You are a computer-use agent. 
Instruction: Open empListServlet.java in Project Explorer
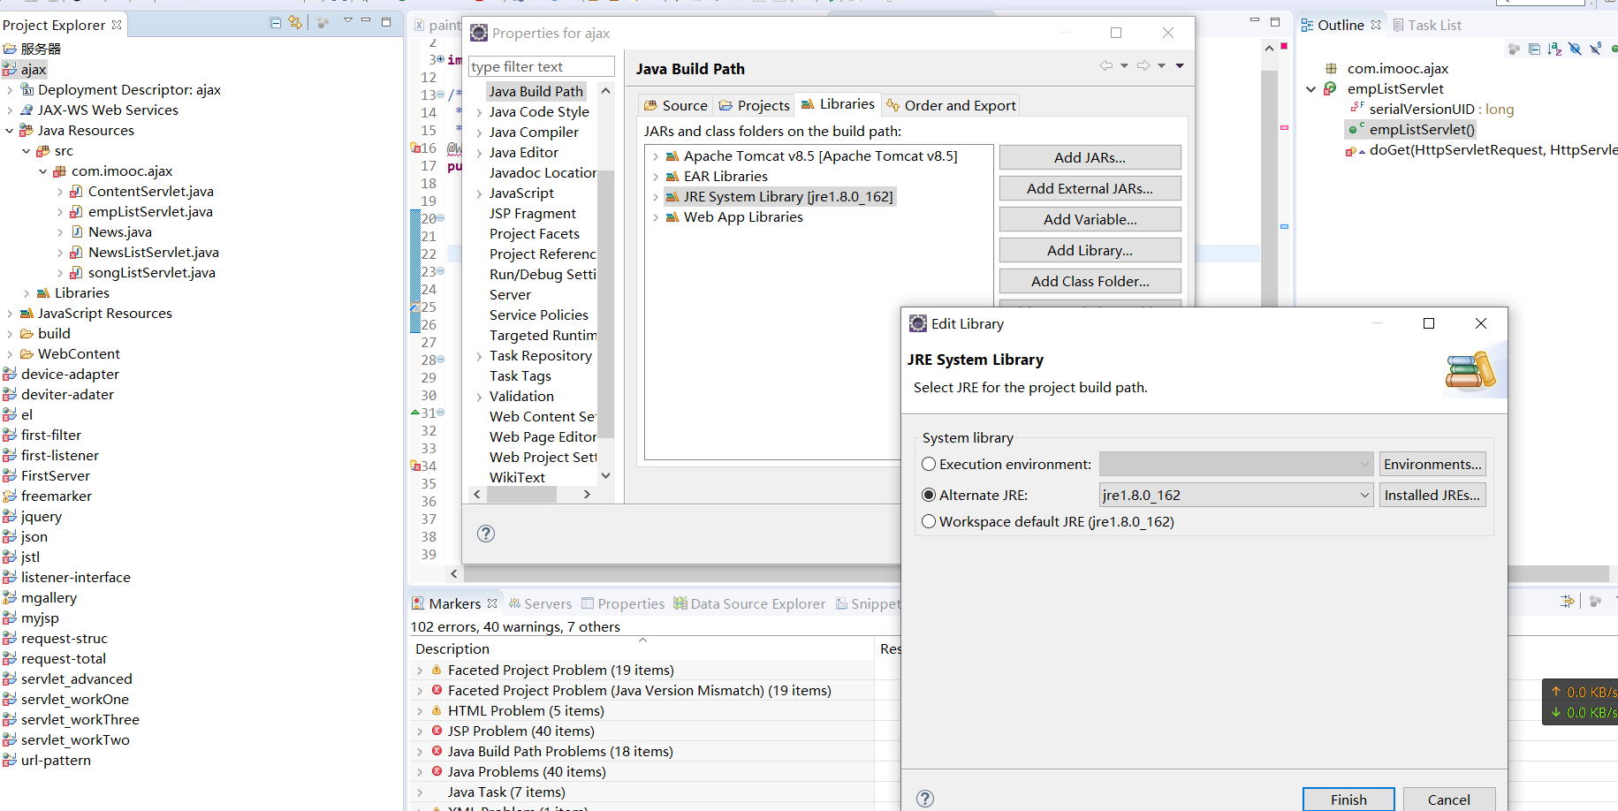pyautogui.click(x=150, y=212)
